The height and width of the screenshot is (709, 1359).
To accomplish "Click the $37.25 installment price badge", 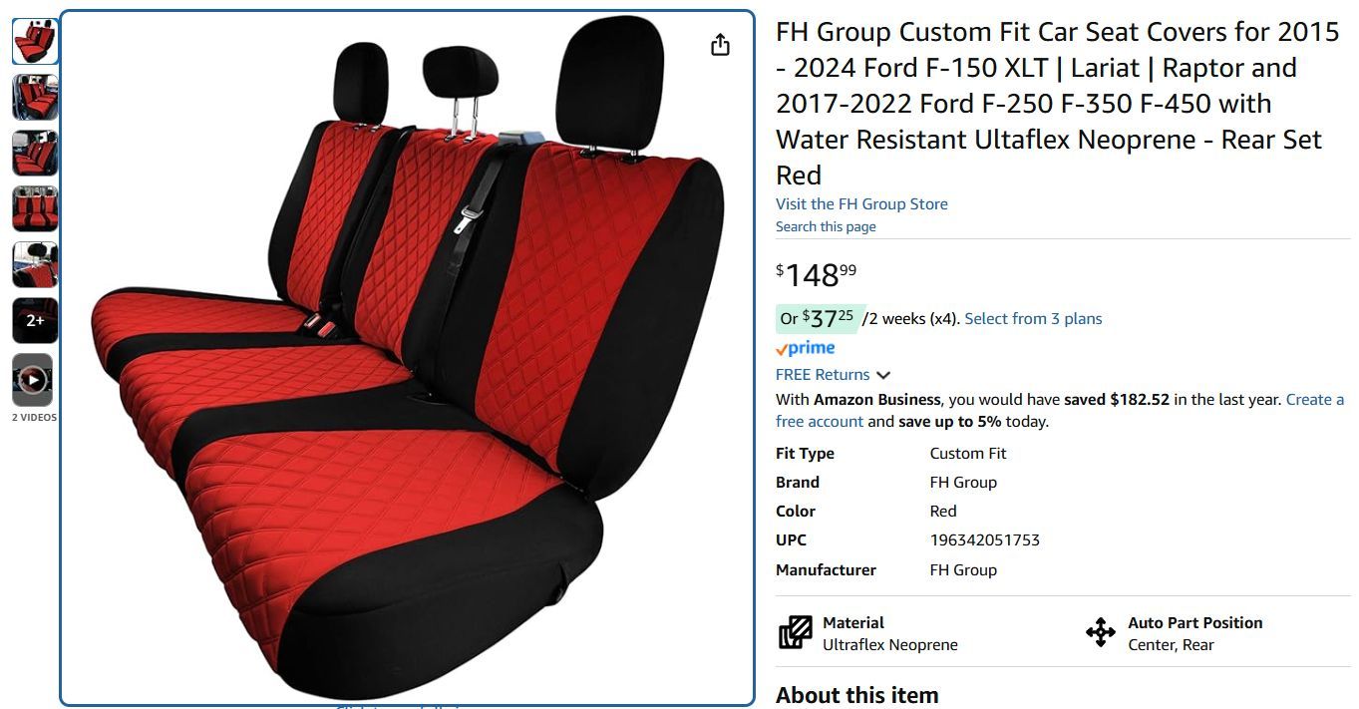I will 817,318.
